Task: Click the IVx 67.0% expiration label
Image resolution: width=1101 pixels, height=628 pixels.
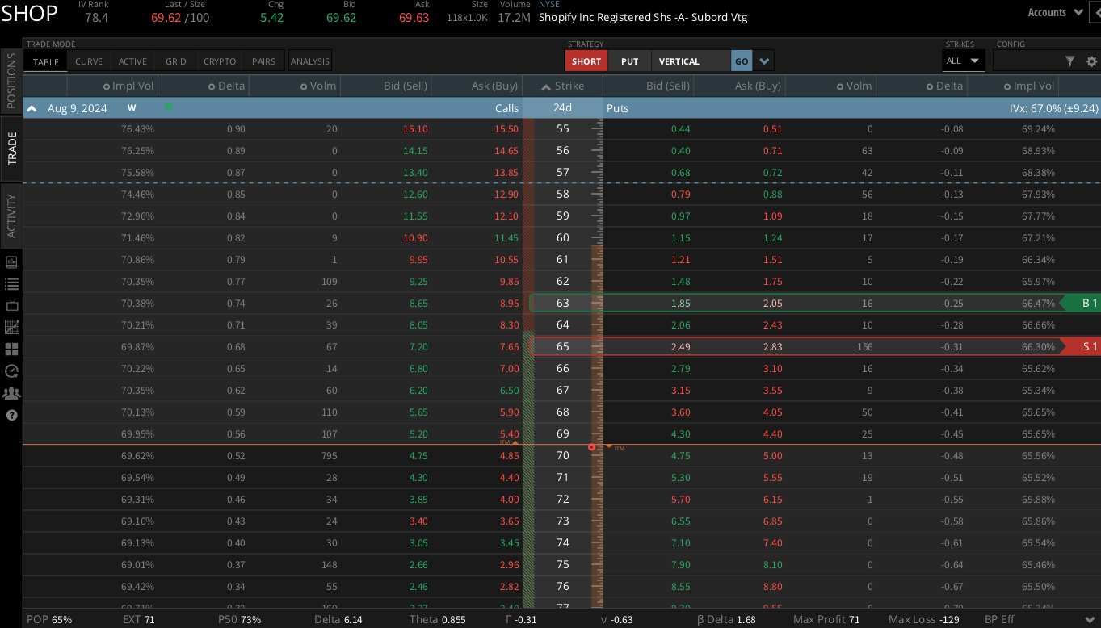Action: click(x=1053, y=108)
